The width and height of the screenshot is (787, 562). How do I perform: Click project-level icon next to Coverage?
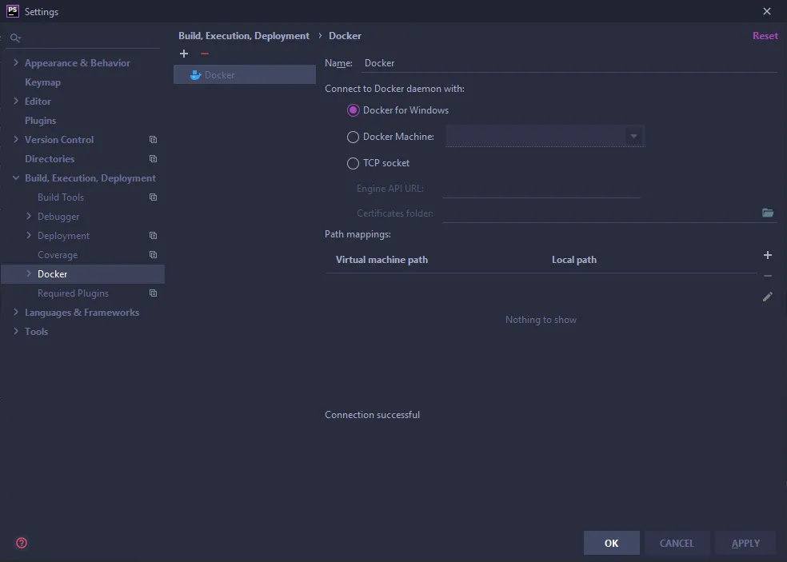point(153,255)
